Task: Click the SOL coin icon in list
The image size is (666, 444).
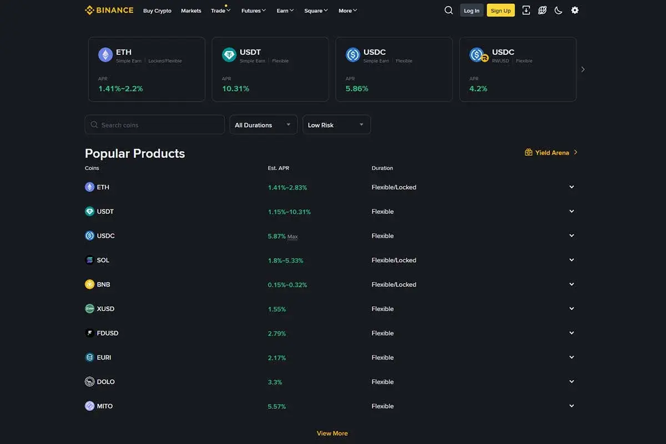Action: [x=89, y=260]
